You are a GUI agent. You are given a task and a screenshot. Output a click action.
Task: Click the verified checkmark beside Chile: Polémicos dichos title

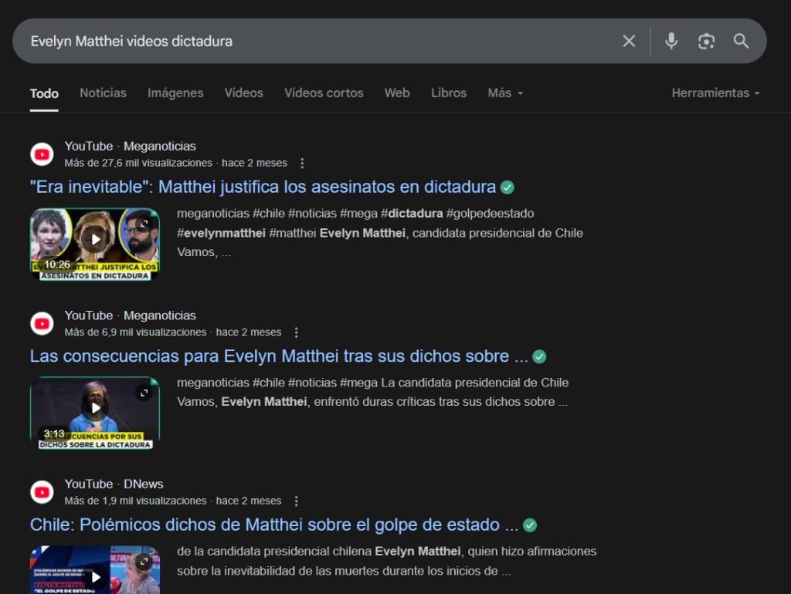pyautogui.click(x=530, y=525)
